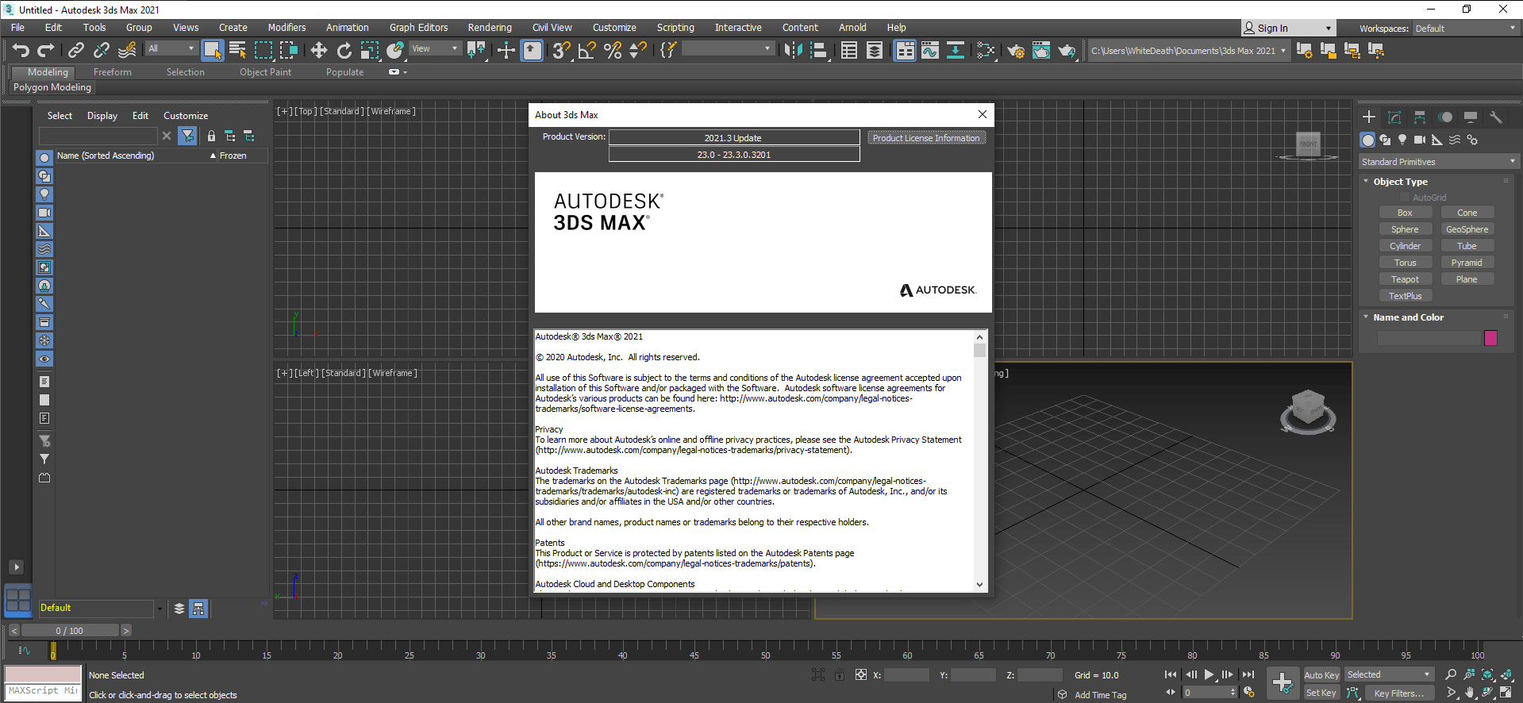Image resolution: width=1523 pixels, height=703 pixels.
Task: Click the object name input field
Action: click(x=1429, y=338)
